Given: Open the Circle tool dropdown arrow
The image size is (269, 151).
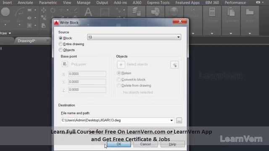Looking at the screenshot, I should pyautogui.click(x=5, y=25).
